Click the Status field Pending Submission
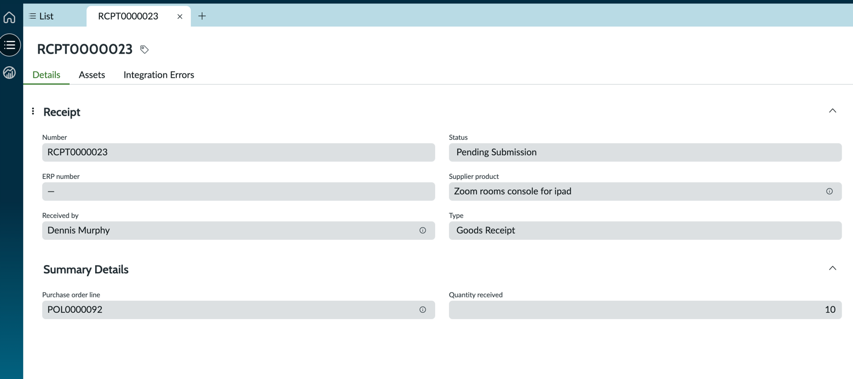853x379 pixels. (x=645, y=152)
